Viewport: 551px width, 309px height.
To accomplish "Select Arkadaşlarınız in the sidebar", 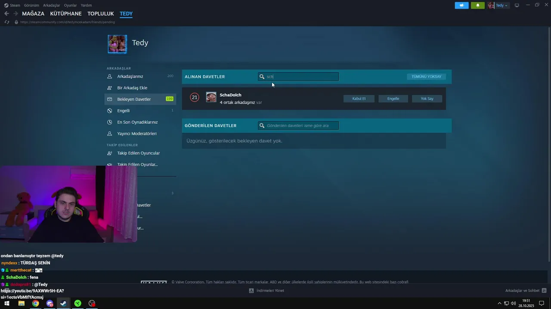I will point(140,76).
